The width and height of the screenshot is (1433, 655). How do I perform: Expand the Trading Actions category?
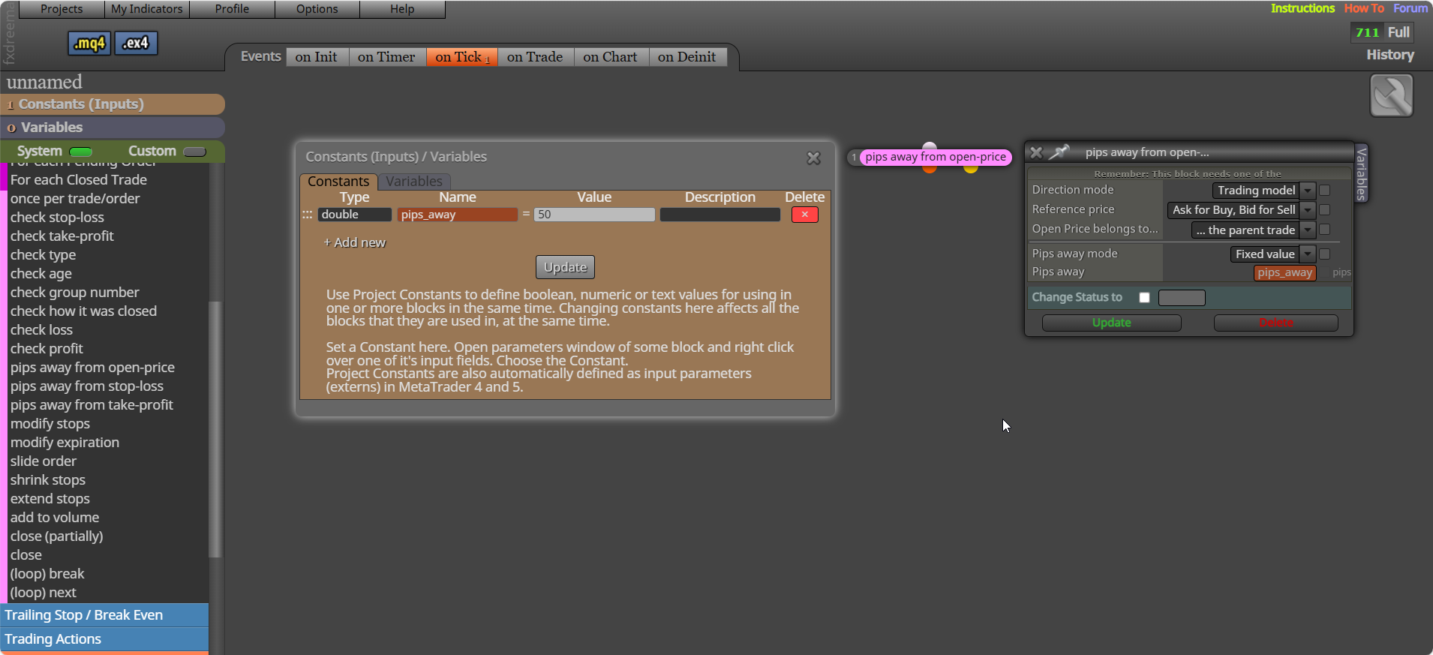pyautogui.click(x=104, y=639)
